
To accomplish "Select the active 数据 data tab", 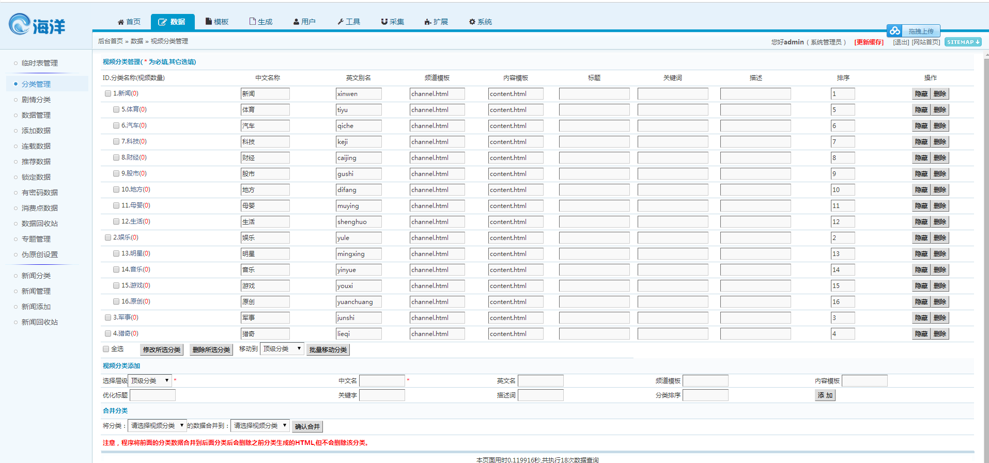I will point(173,22).
